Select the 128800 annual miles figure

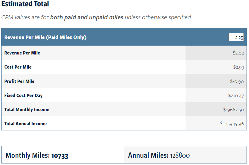pyautogui.click(x=180, y=156)
